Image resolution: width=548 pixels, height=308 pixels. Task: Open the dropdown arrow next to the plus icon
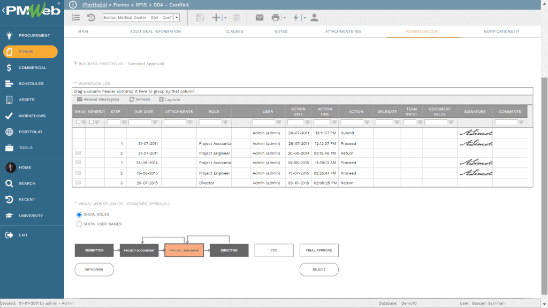pos(225,18)
